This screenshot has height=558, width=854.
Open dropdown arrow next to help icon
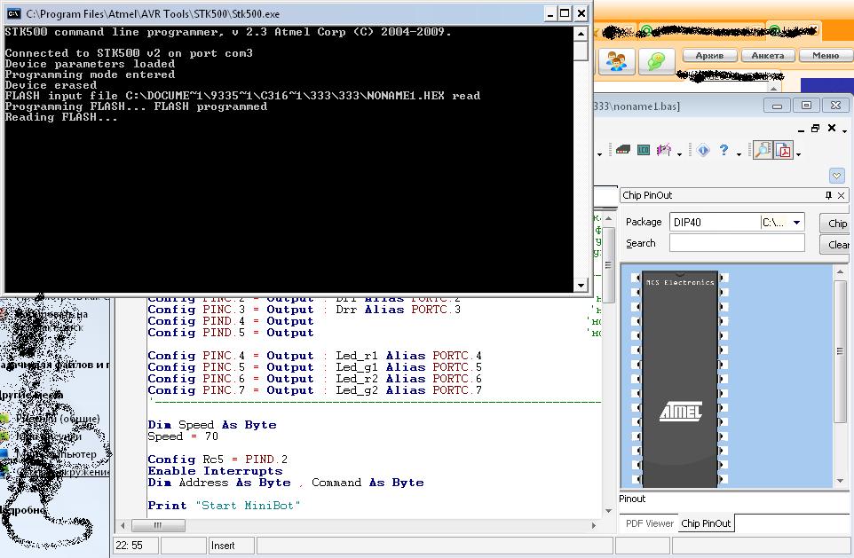click(738, 153)
